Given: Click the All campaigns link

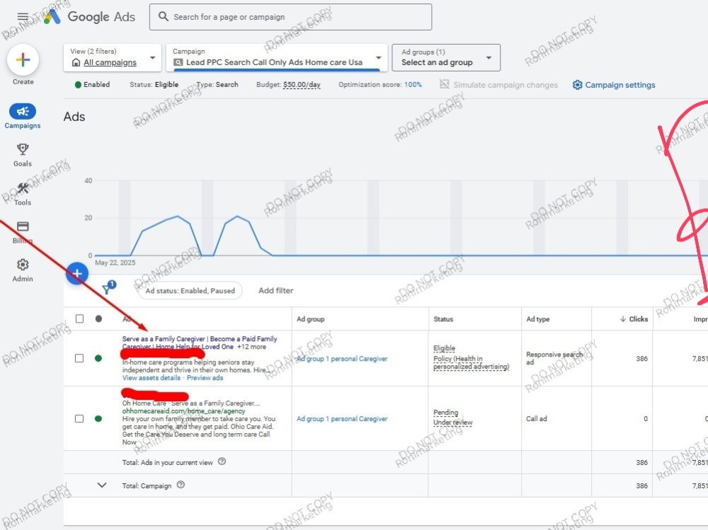Looking at the screenshot, I should click(110, 62).
